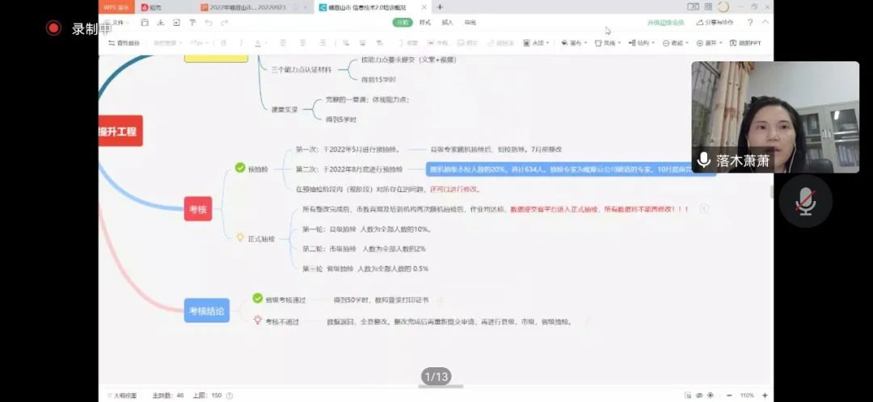Click the green checkmark beside 省级考核通过
873x402 pixels.
click(258, 299)
